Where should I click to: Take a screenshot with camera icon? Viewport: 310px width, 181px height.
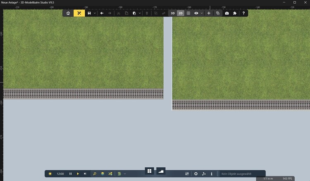tap(227, 13)
